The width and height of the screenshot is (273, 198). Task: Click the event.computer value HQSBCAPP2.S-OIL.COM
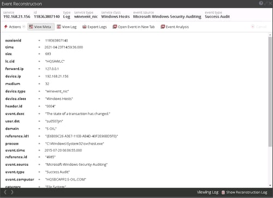pos(66,179)
